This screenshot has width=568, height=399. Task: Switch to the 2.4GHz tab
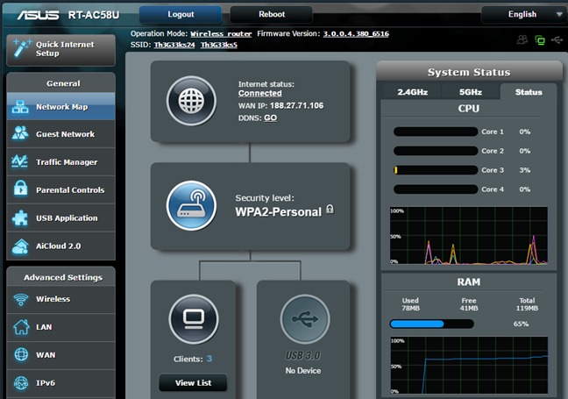click(x=412, y=92)
